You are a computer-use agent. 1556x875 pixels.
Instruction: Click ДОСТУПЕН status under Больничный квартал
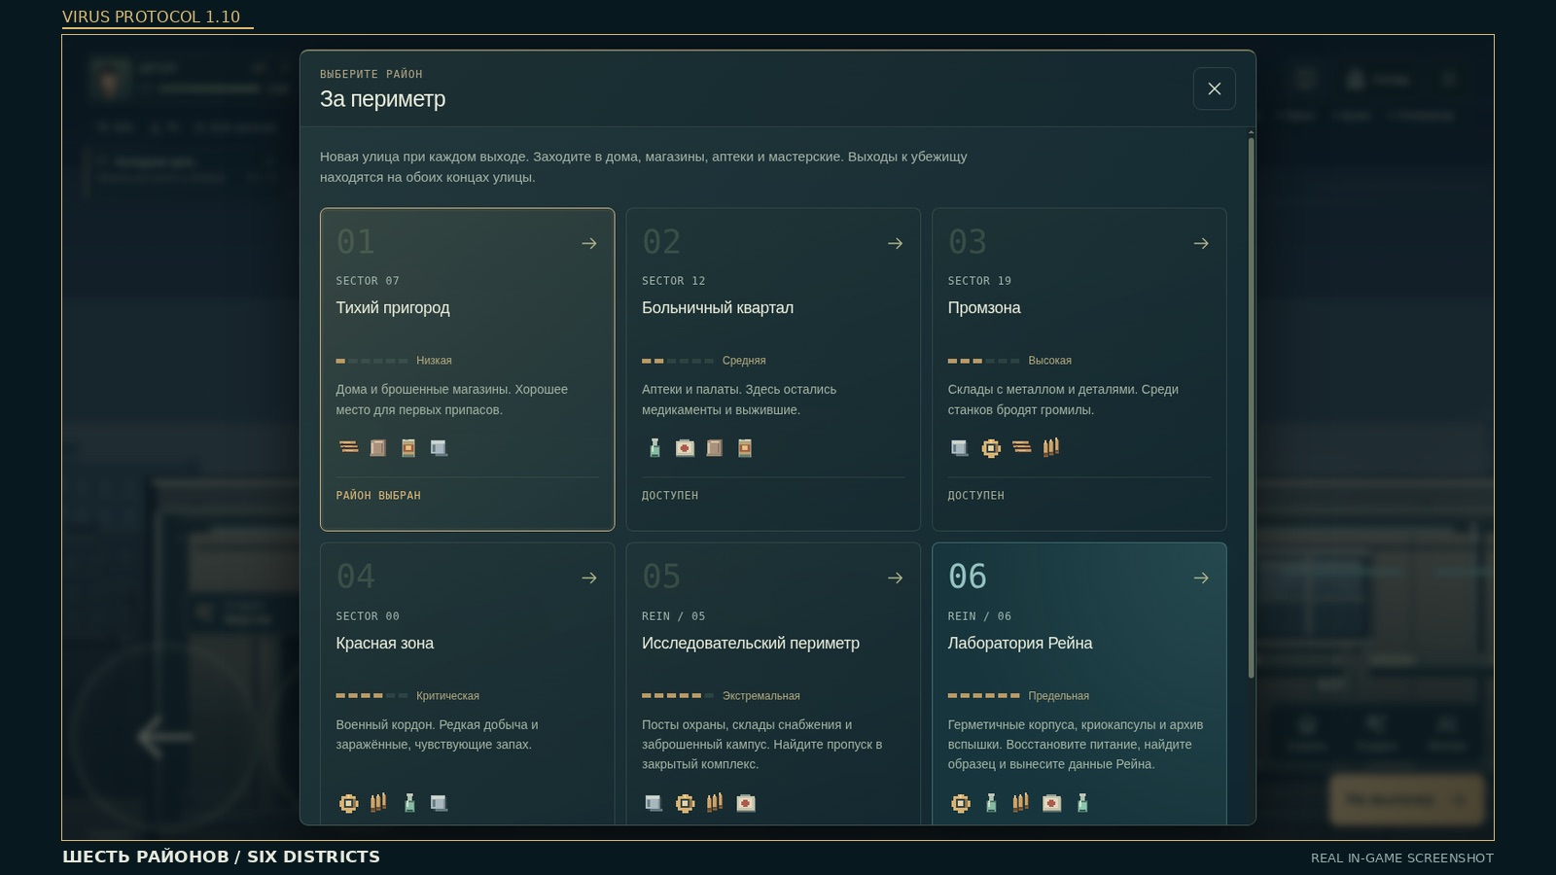670,496
